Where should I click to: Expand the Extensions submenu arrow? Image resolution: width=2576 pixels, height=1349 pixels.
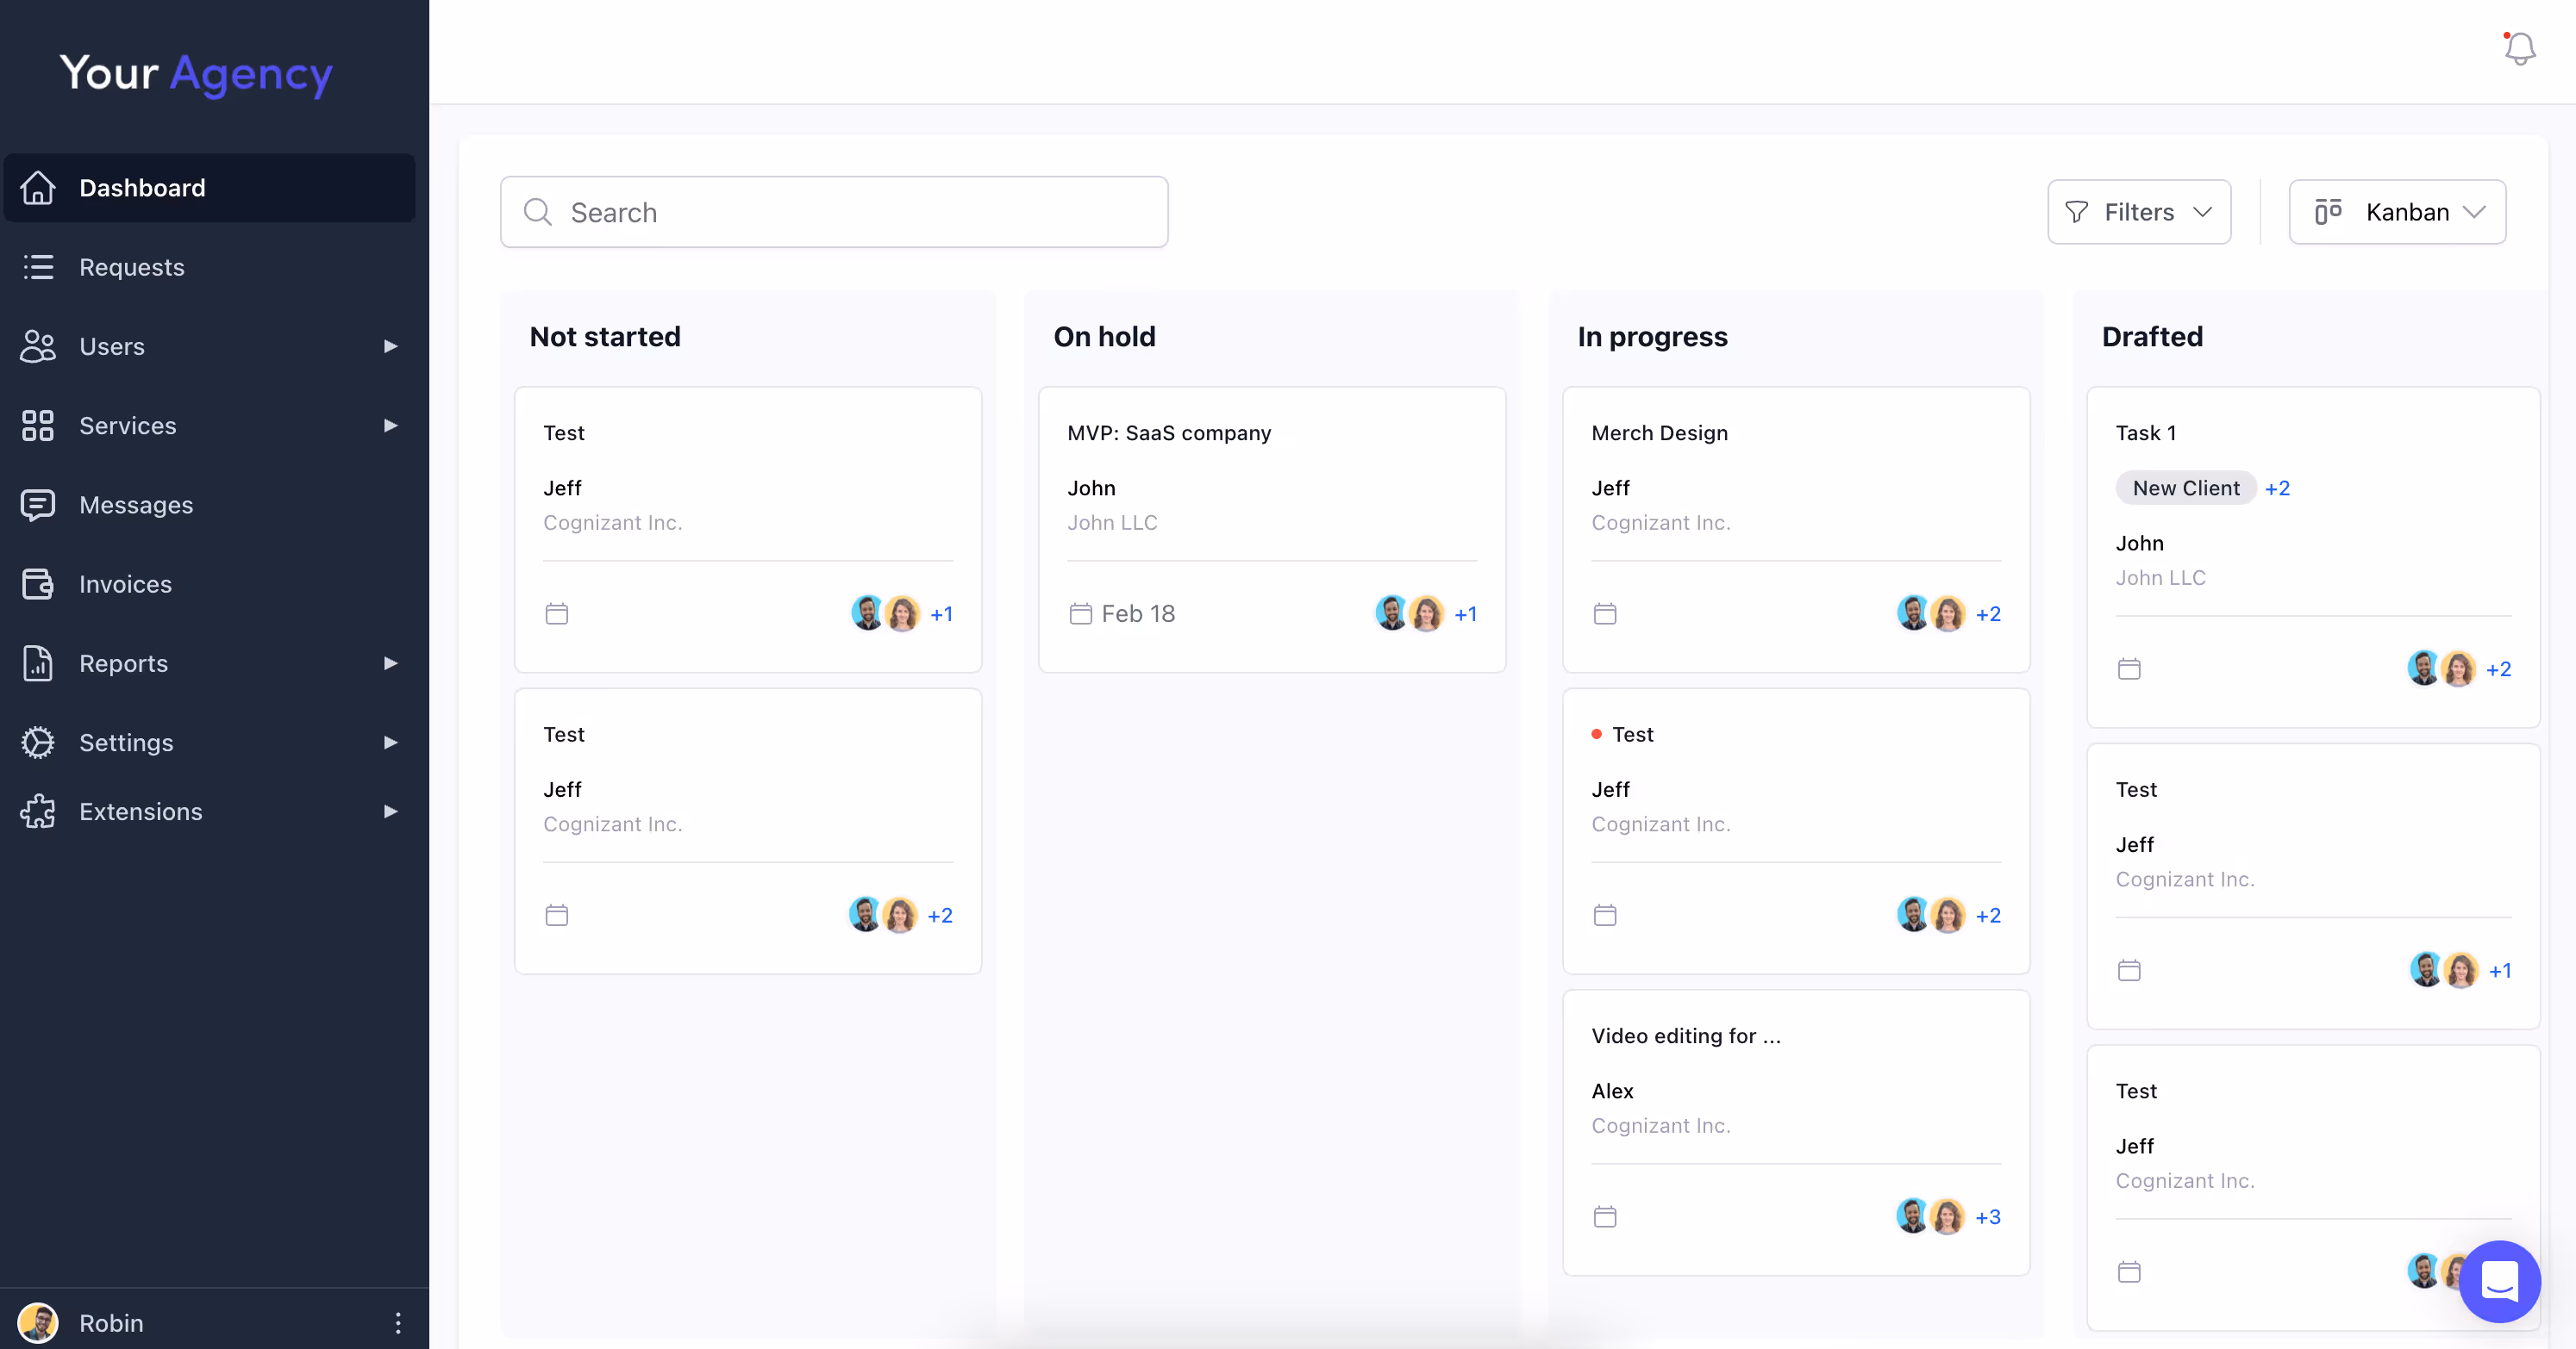pos(390,811)
